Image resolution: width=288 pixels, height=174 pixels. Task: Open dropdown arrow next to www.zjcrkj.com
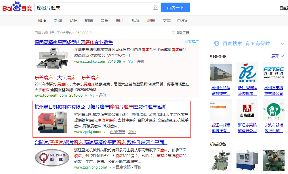pos(104,132)
